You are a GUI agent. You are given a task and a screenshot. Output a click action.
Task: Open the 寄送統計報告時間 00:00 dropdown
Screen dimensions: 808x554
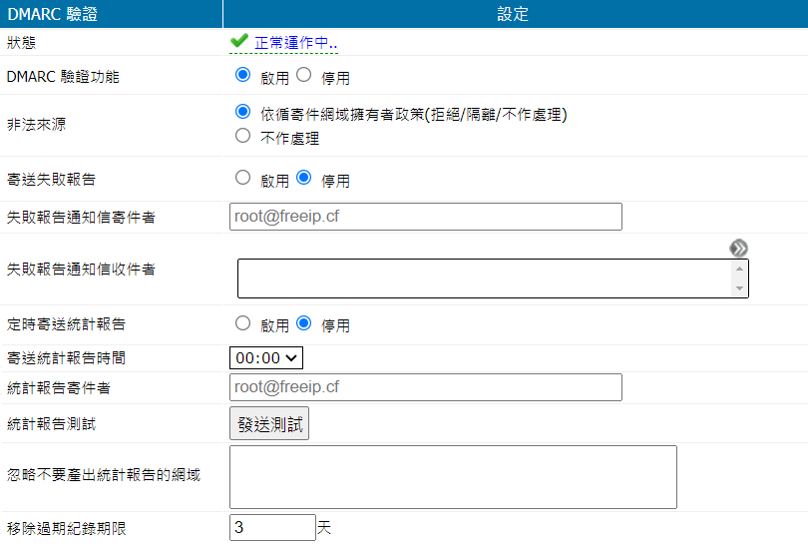(x=266, y=357)
